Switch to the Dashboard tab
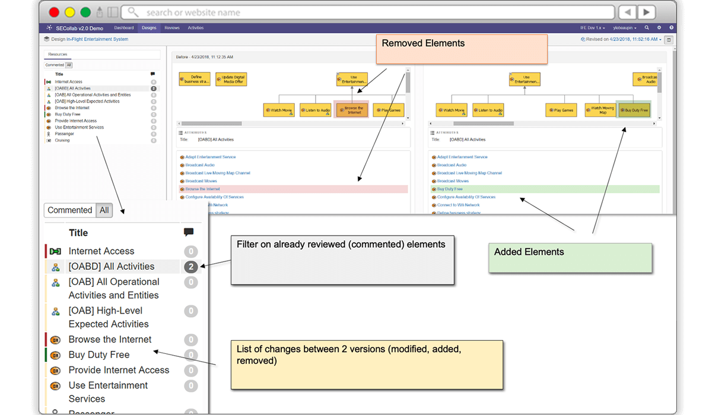Image resolution: width=712 pixels, height=415 pixels. coord(124,28)
